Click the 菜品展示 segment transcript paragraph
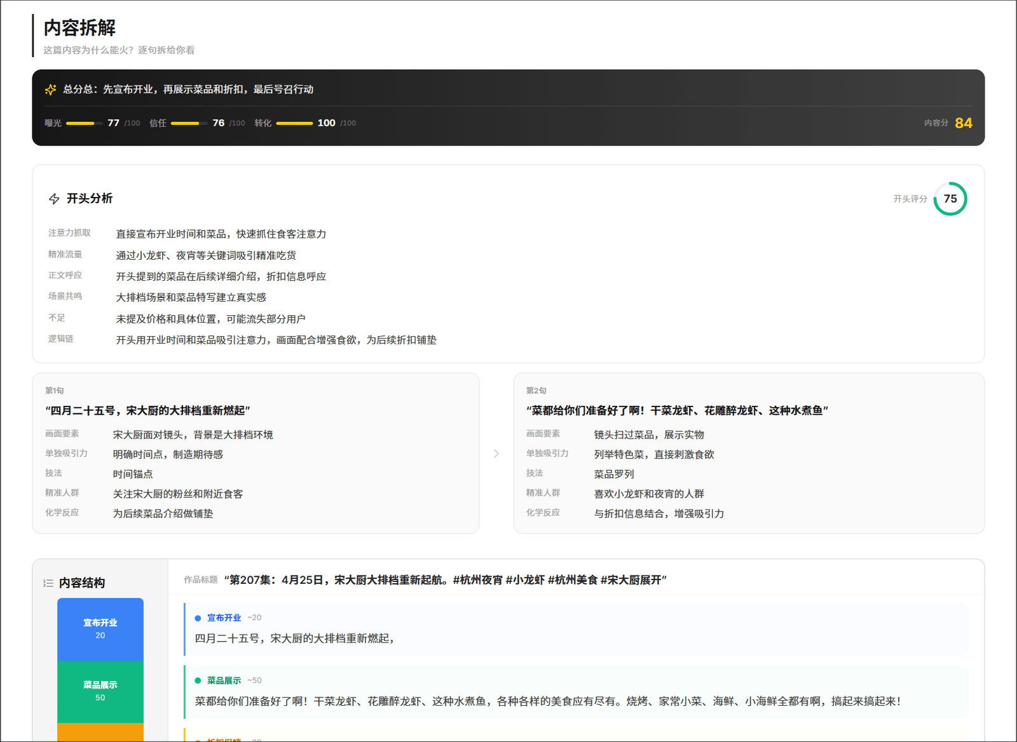The width and height of the screenshot is (1017, 742). 547,701
